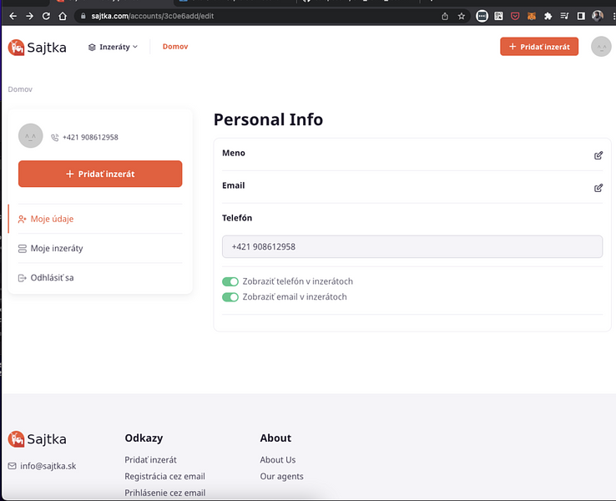The width and height of the screenshot is (616, 501).
Task: Click the edit icon next to Email
Action: tap(598, 188)
